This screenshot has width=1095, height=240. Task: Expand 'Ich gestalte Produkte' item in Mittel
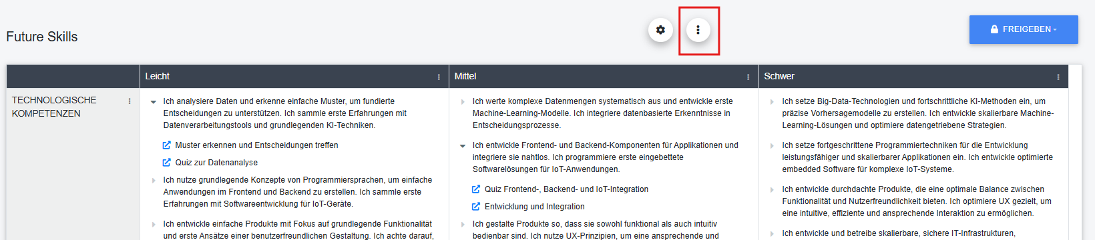[463, 225]
